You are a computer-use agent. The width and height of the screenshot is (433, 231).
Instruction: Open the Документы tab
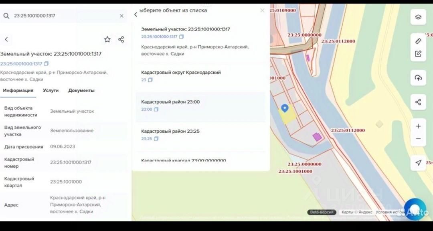(81, 91)
